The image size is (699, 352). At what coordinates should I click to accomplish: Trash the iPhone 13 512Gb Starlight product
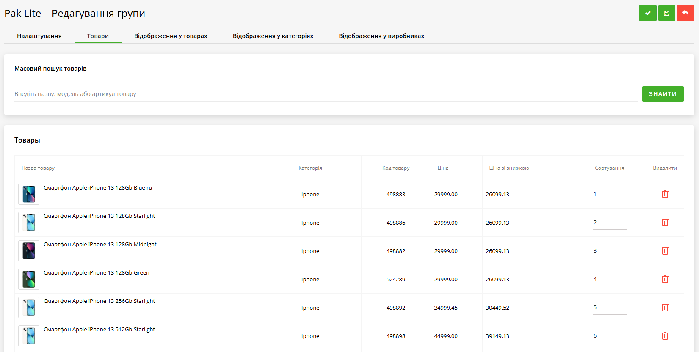665,336
